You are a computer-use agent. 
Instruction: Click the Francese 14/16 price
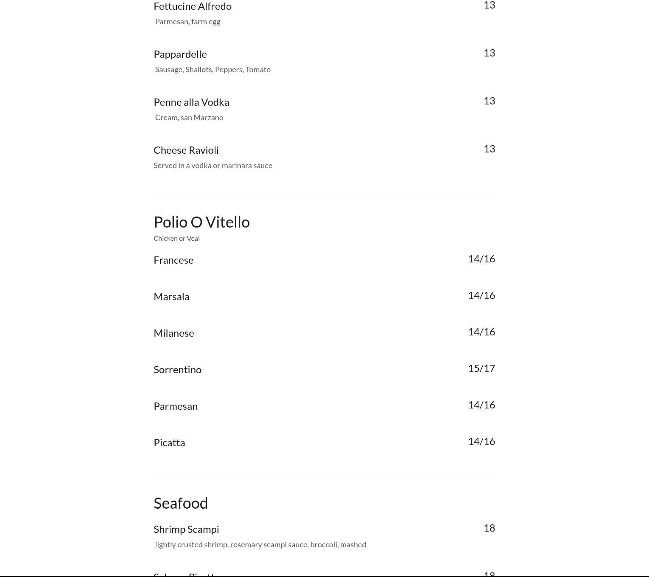(481, 259)
